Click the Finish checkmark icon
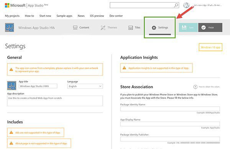 coord(204,28)
